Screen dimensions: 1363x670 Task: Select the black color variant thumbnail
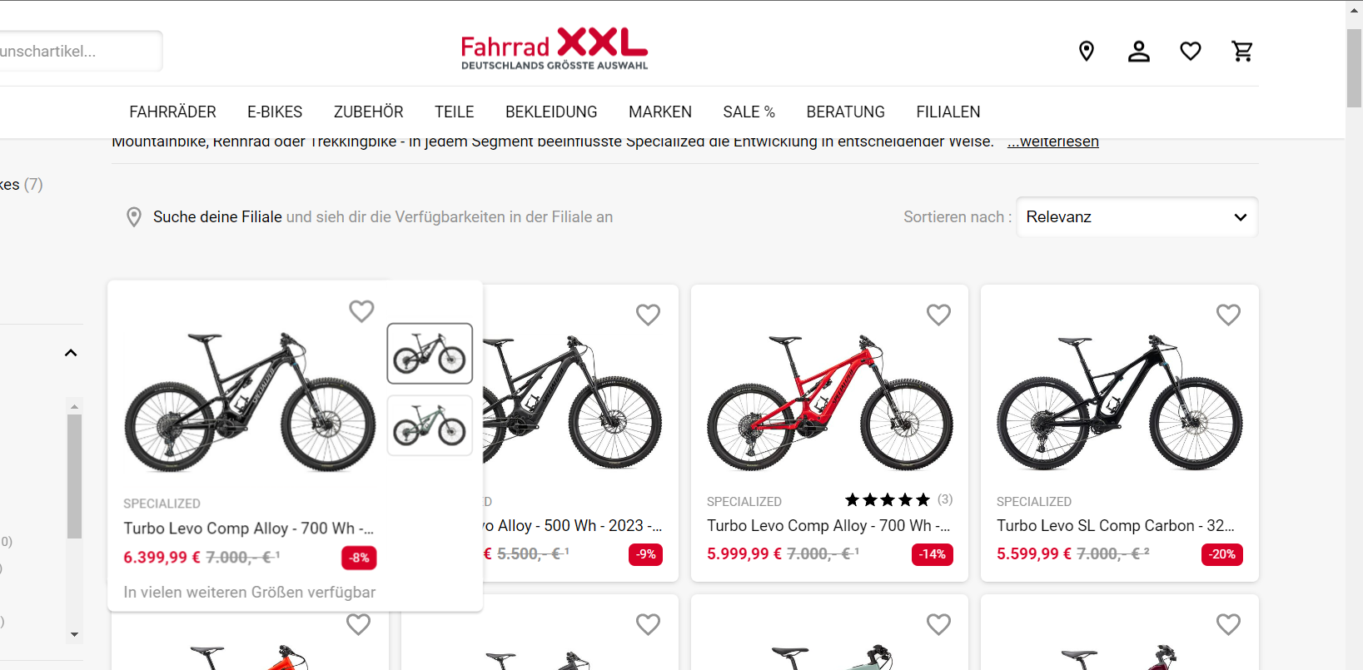point(430,354)
